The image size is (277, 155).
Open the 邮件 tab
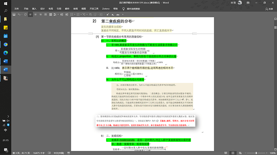coord(67,9)
